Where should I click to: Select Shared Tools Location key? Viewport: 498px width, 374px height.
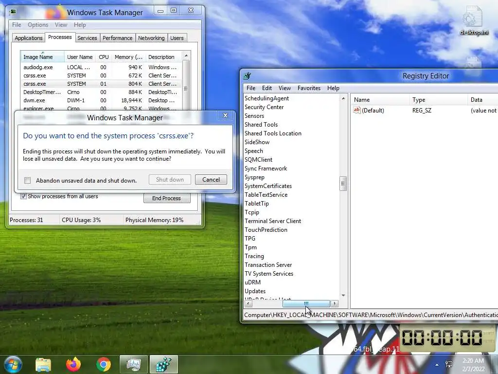[x=273, y=133]
